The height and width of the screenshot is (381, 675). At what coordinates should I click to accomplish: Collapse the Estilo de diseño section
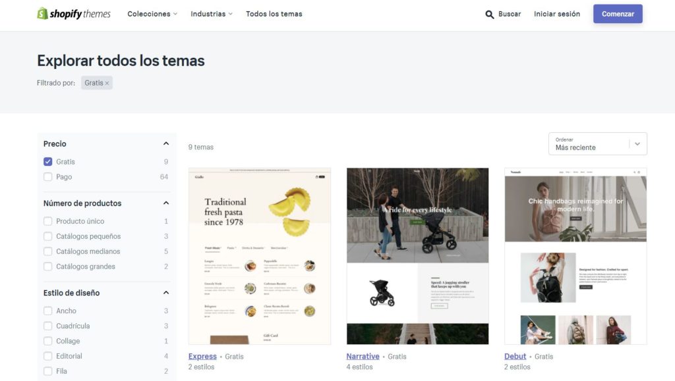(x=166, y=293)
